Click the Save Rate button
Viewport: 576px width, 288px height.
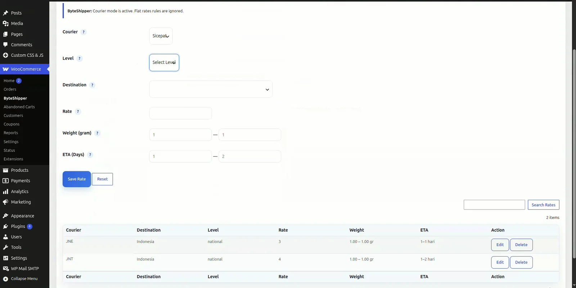point(77,179)
